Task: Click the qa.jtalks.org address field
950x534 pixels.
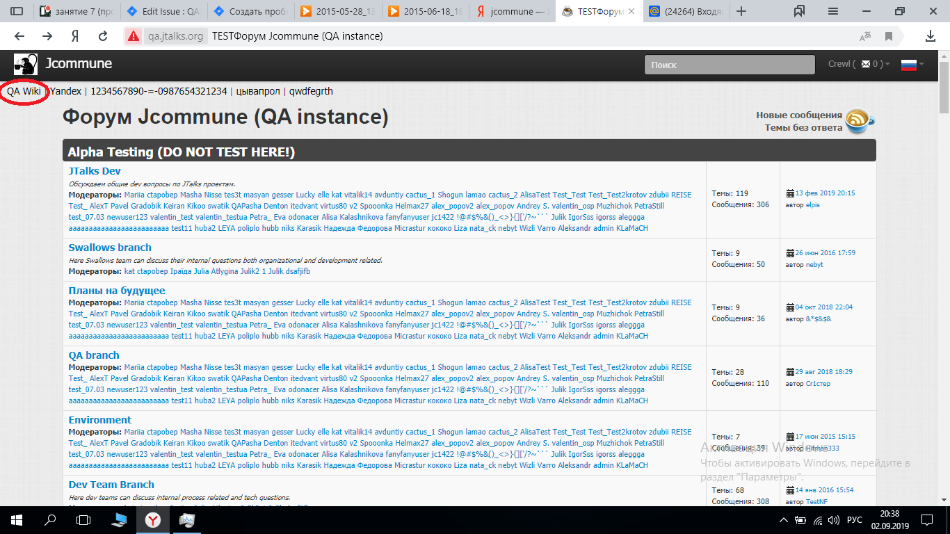Action: click(x=175, y=36)
